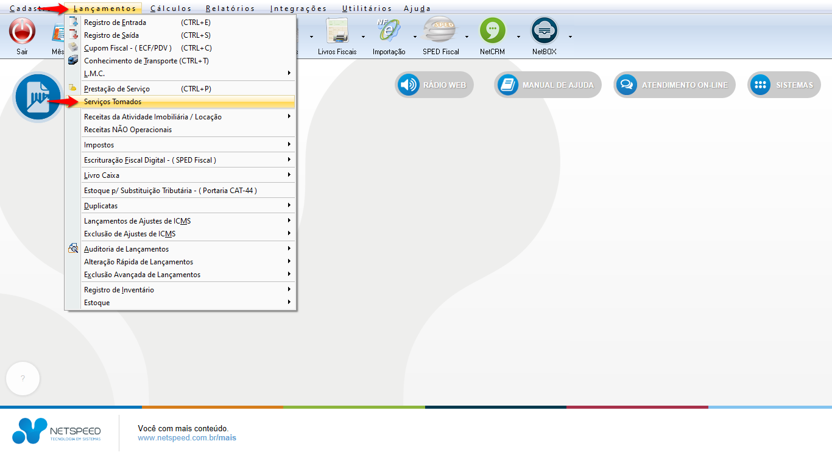832x455 pixels.
Task: Expand the Livros Fiscais dropdown arrow
Action: click(363, 37)
